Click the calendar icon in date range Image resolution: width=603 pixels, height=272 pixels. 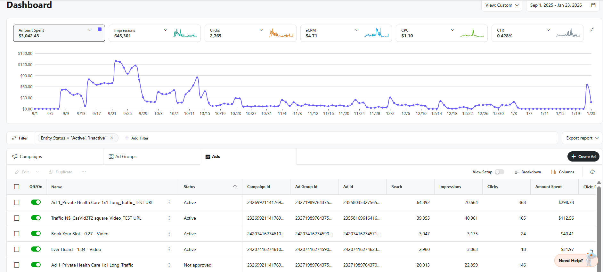tap(593, 5)
